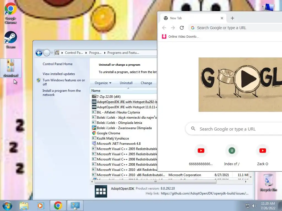Open Control Panel Home link

pos(58,64)
